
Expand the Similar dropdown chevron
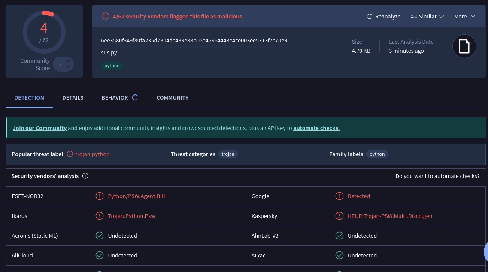point(441,17)
